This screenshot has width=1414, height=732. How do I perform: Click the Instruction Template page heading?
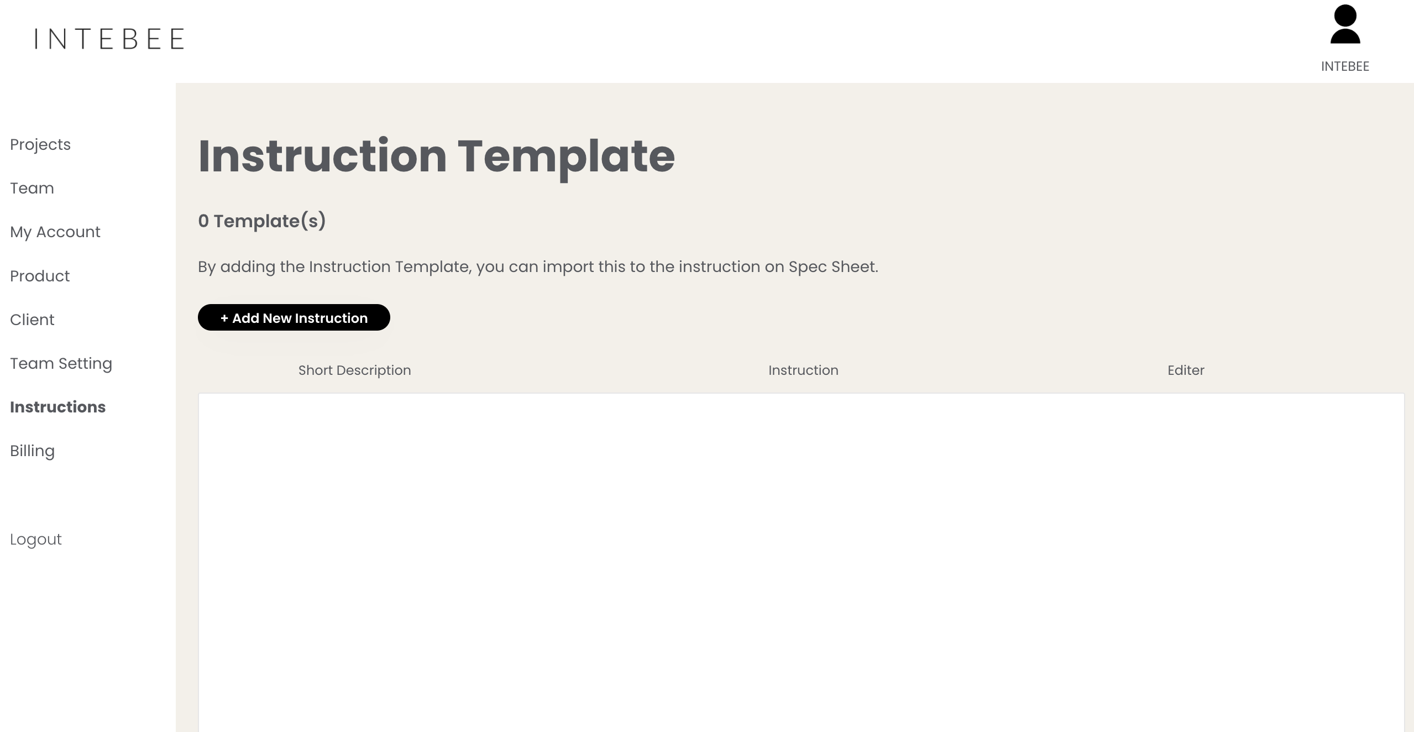pos(436,156)
